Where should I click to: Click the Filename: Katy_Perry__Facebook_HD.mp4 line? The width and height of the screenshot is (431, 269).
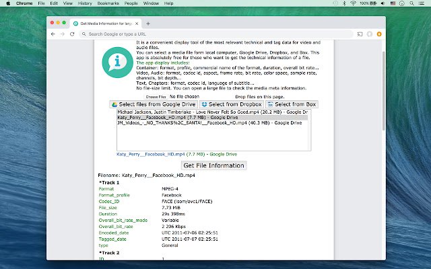(x=147, y=176)
